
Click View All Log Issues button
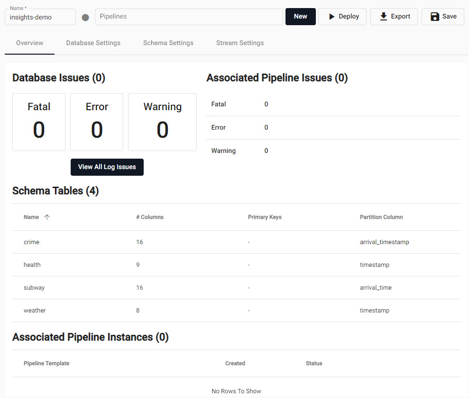coord(107,167)
